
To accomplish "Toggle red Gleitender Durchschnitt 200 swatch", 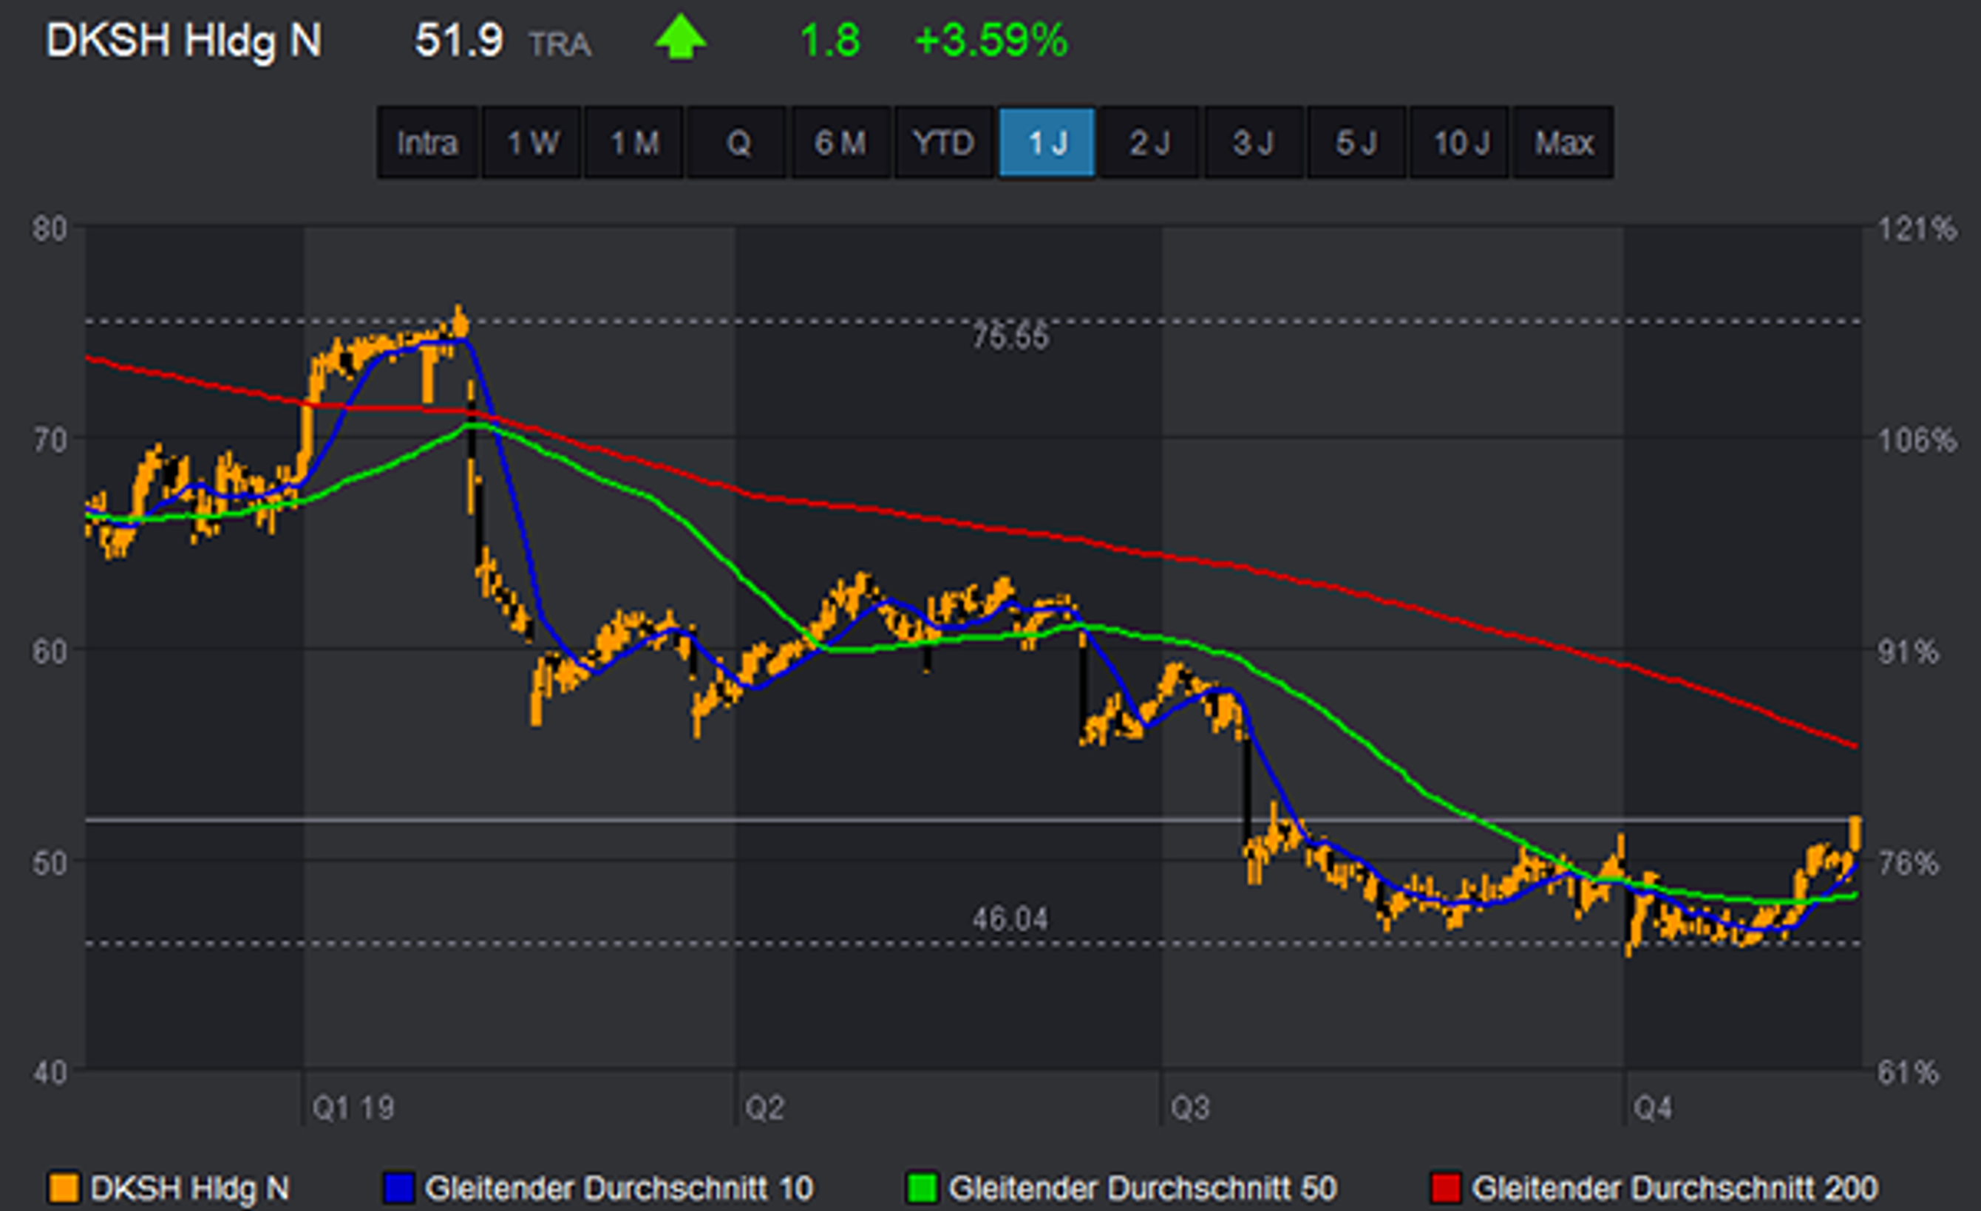I will tap(1445, 1187).
